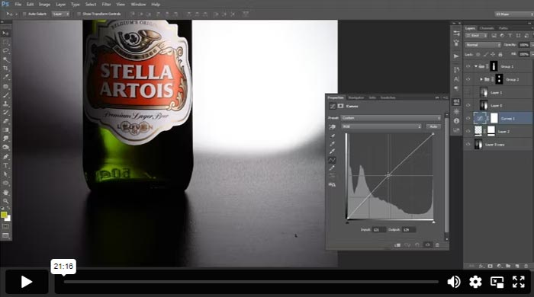Select edit points curve mode icon

point(332,160)
